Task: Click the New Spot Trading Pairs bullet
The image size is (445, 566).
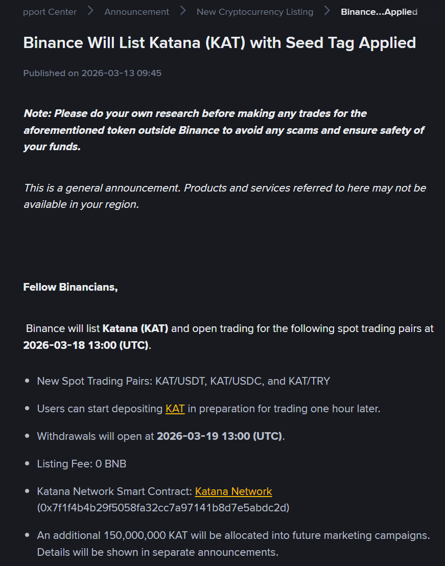Action: tap(183, 382)
